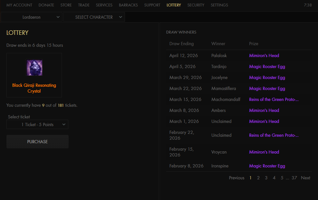Viewport: 318px width, 200px height.
Task: Open the Settings menu item
Action: pyautogui.click(x=219, y=5)
